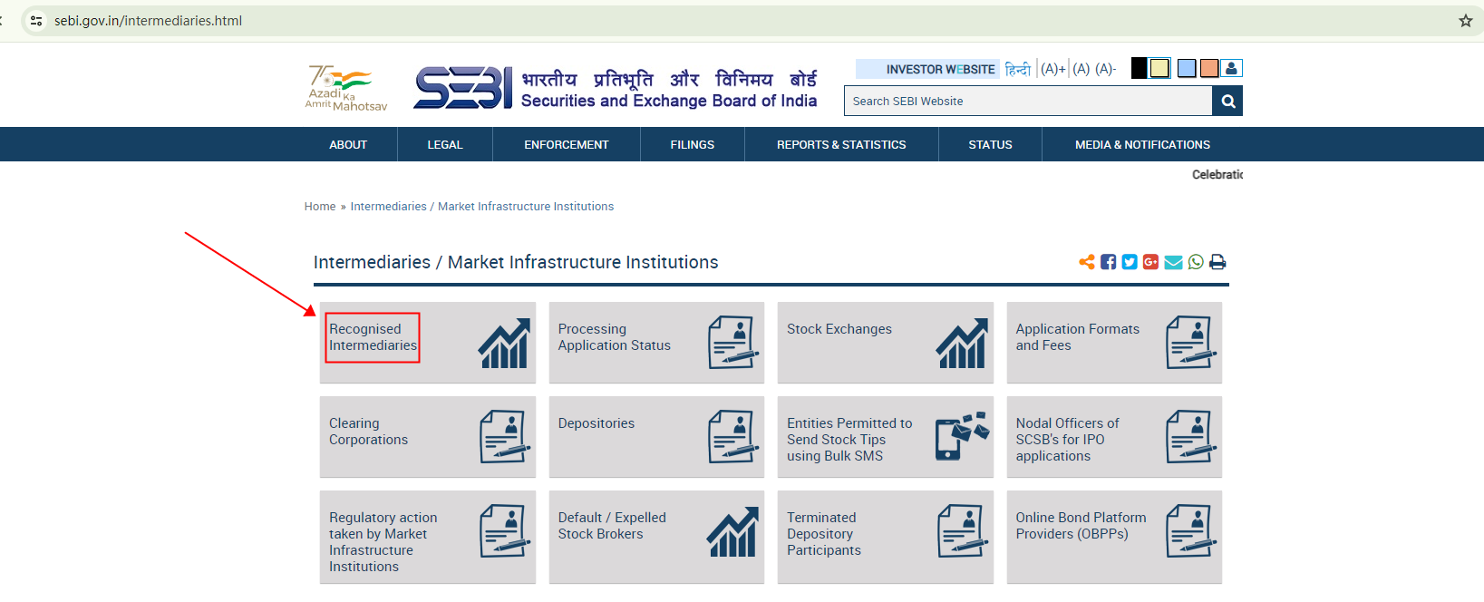This screenshot has height=602, width=1484.
Task: Email this page using envelope icon
Action: tap(1173, 262)
